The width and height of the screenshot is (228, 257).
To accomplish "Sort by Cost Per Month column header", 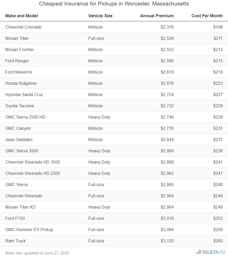I will pos(207,16).
